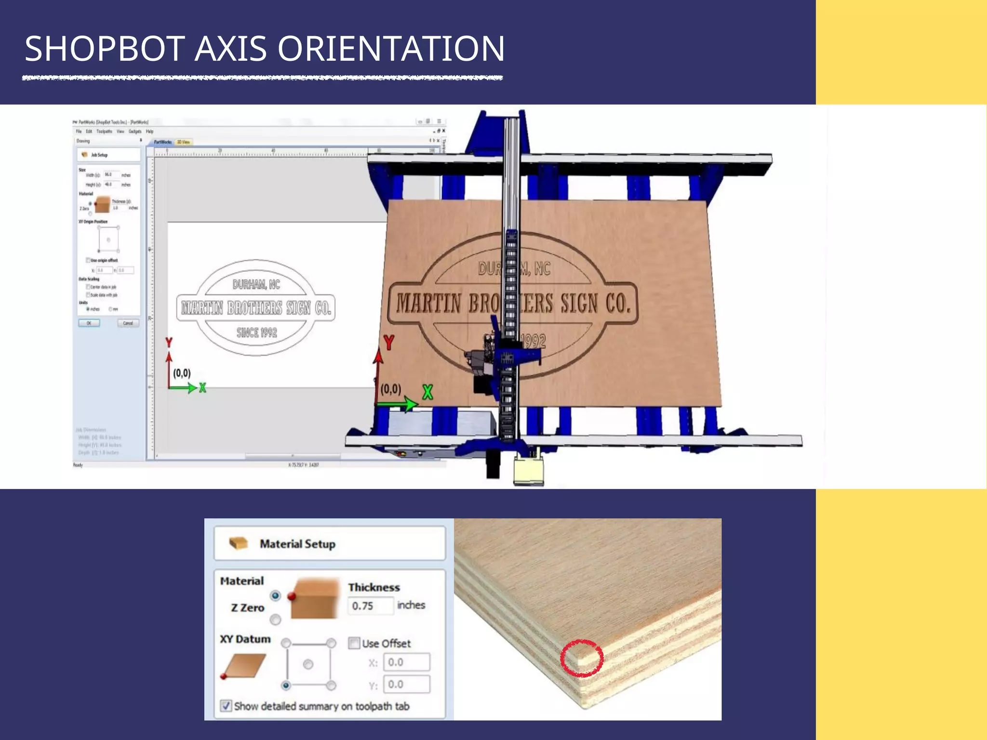987x740 pixels.
Task: Click the Thickness (z) field in Job Setup
Action: click(120, 208)
